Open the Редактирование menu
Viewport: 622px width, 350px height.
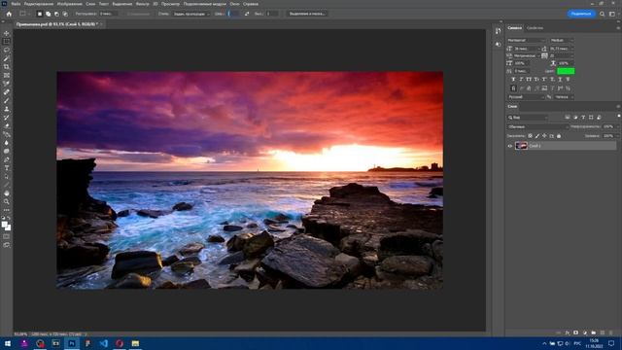(39, 4)
